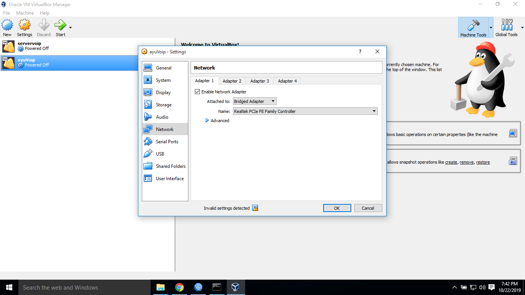Viewport: 525px width, 295px height.
Task: Open Settings from the main toolbar
Action: click(25, 28)
